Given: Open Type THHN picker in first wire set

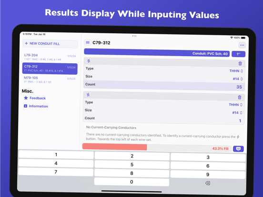Looking at the screenshot, I should [236, 71].
